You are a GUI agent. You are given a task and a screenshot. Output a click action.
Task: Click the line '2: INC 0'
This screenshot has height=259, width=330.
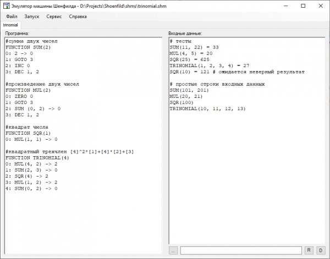point(18,65)
